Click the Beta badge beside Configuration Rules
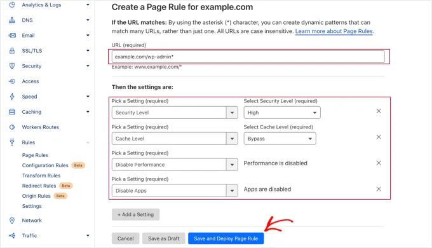The image size is (432, 248). point(78,165)
